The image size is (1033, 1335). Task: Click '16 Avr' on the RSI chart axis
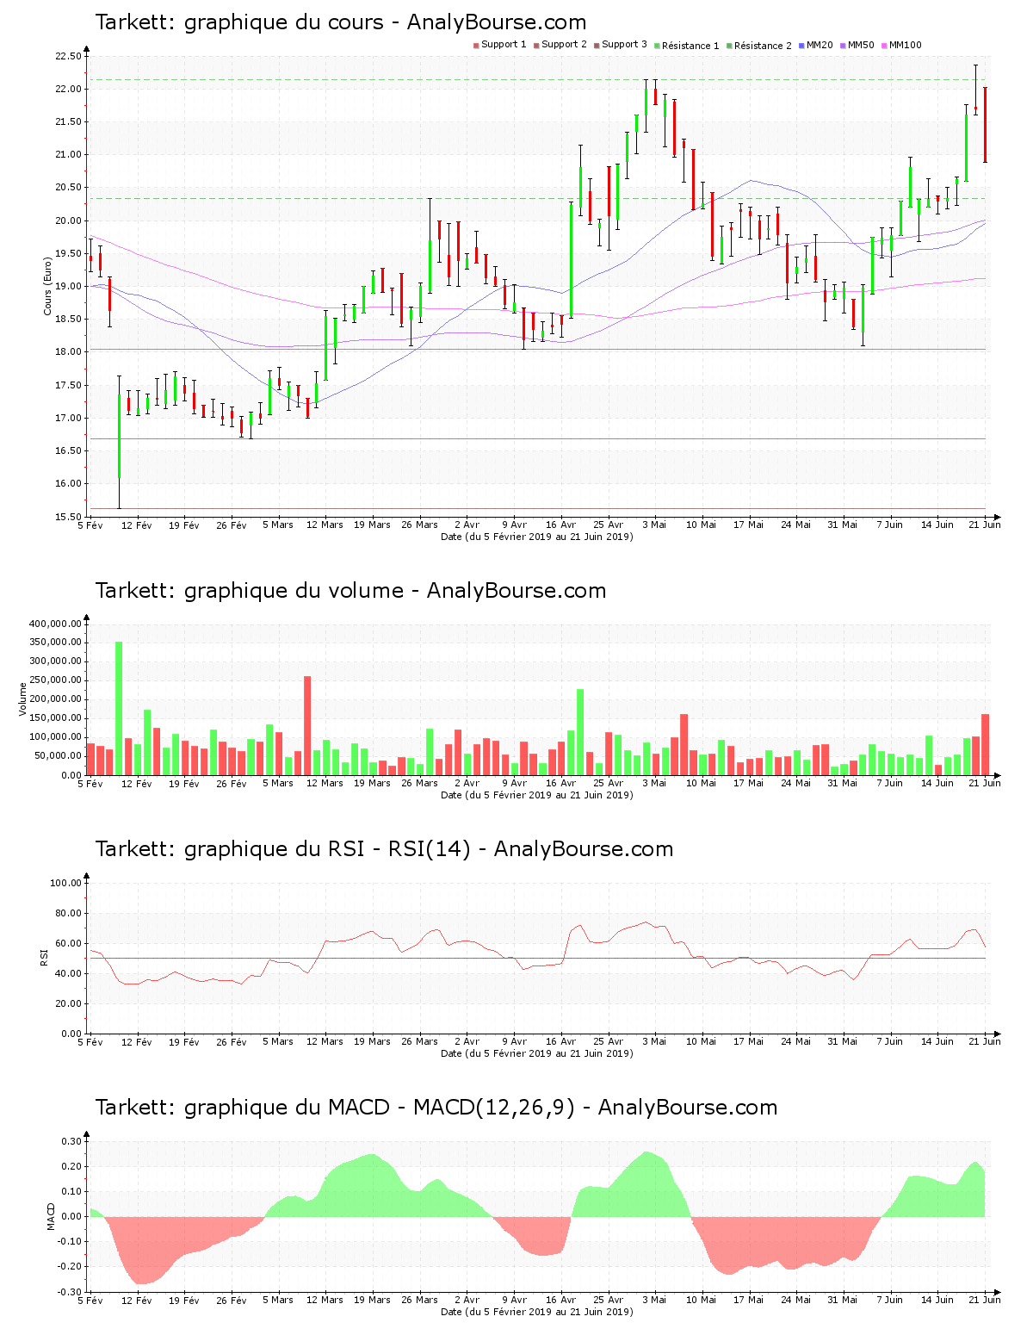coord(560,1041)
